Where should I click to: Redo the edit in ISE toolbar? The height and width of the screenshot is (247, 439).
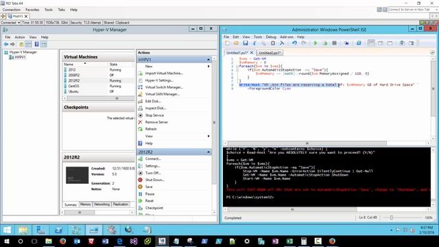coord(304,43)
